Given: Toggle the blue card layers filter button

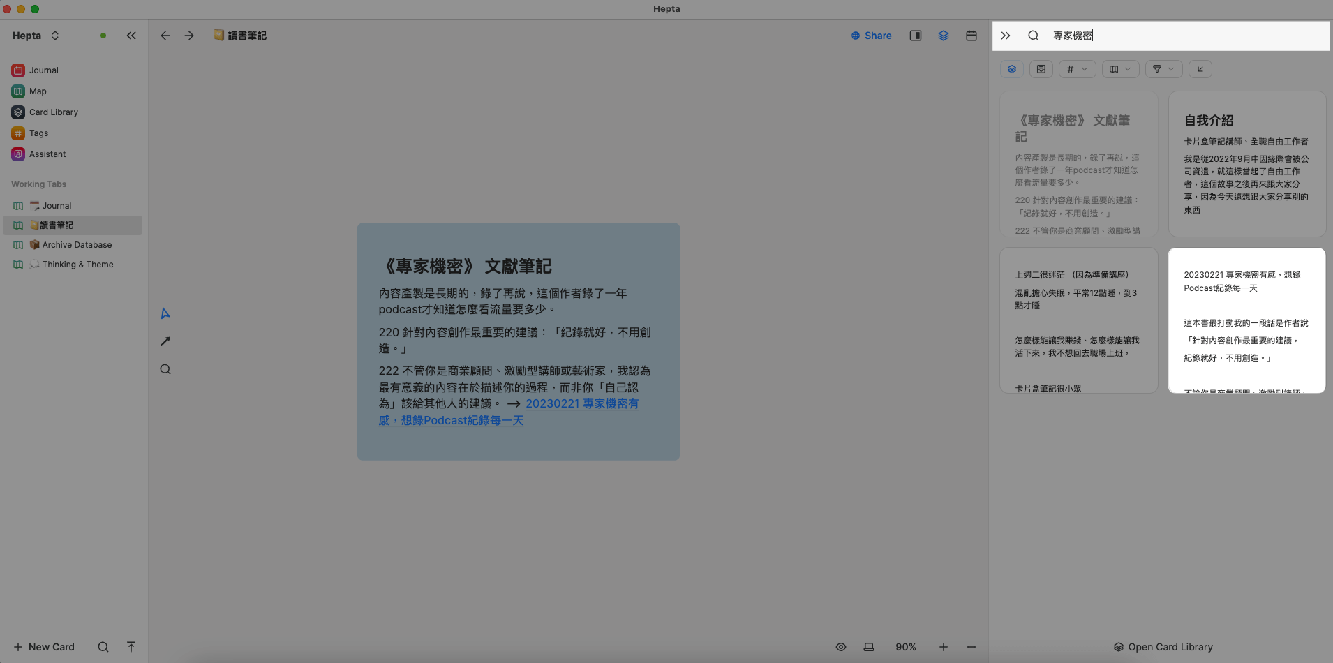Looking at the screenshot, I should pos(1011,69).
